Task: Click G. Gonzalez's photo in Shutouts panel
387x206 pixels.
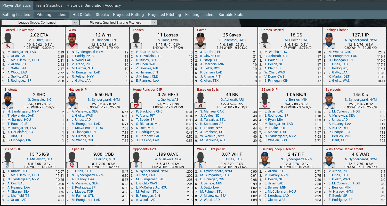Action: tap(8, 100)
